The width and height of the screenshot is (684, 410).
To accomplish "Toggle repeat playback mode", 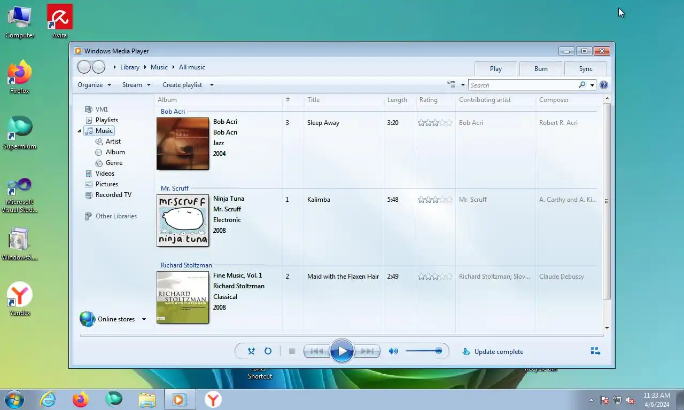I will 268,351.
